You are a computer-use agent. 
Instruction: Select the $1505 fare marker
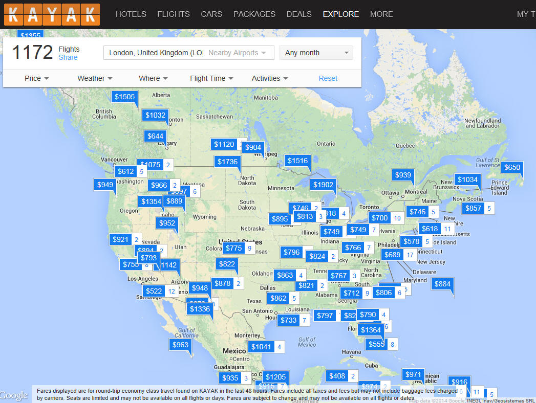coord(125,97)
